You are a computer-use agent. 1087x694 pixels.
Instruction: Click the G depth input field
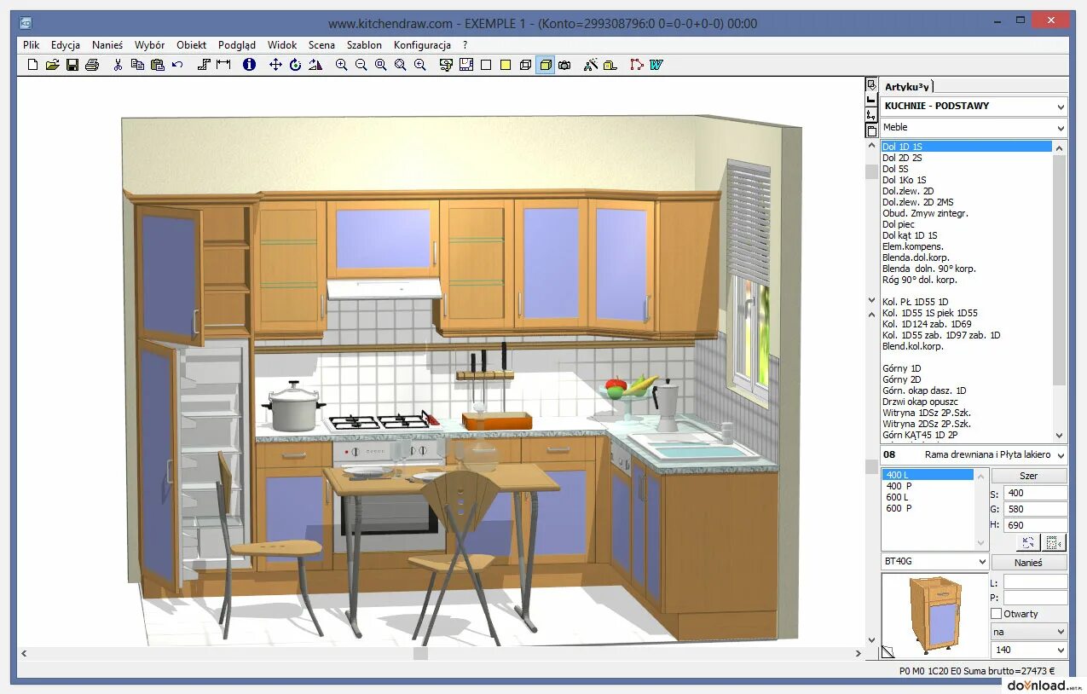coord(1035,509)
